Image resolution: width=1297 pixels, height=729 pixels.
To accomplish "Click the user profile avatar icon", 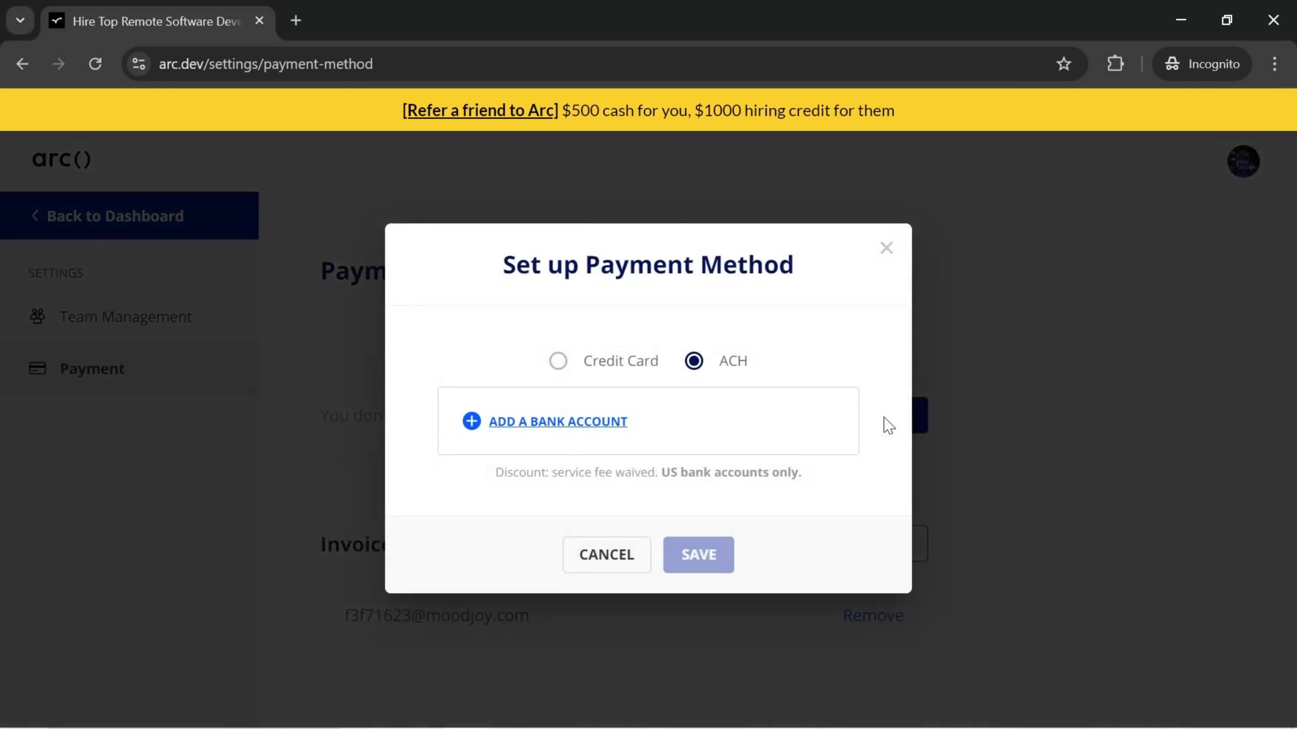I will click(1244, 161).
